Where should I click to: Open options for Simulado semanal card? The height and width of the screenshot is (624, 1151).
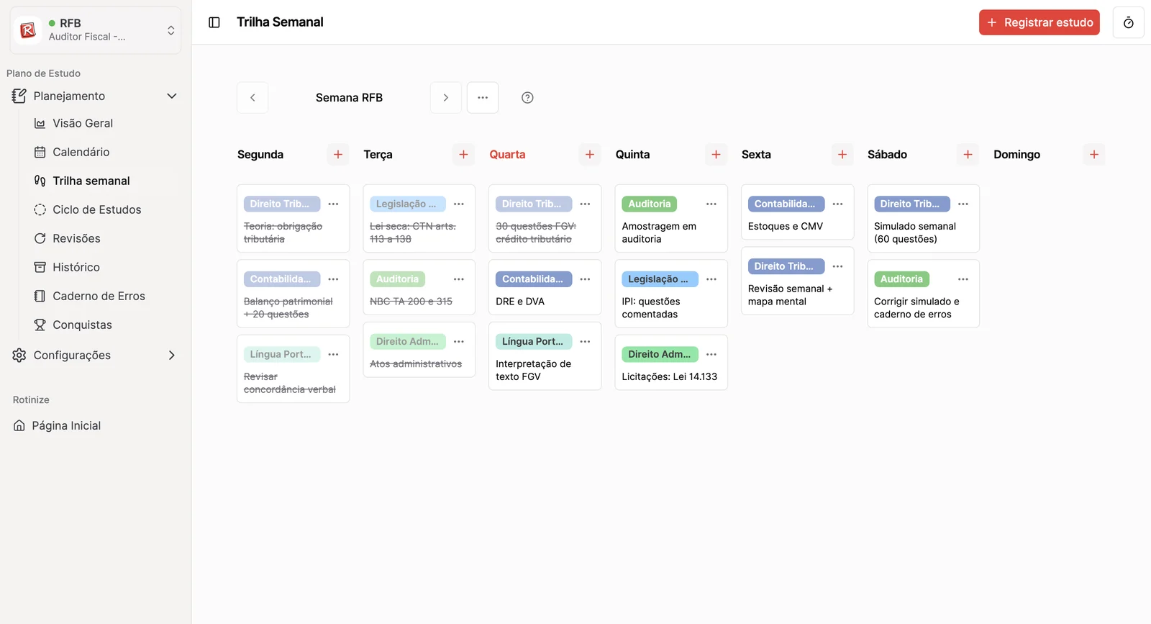[x=963, y=204]
